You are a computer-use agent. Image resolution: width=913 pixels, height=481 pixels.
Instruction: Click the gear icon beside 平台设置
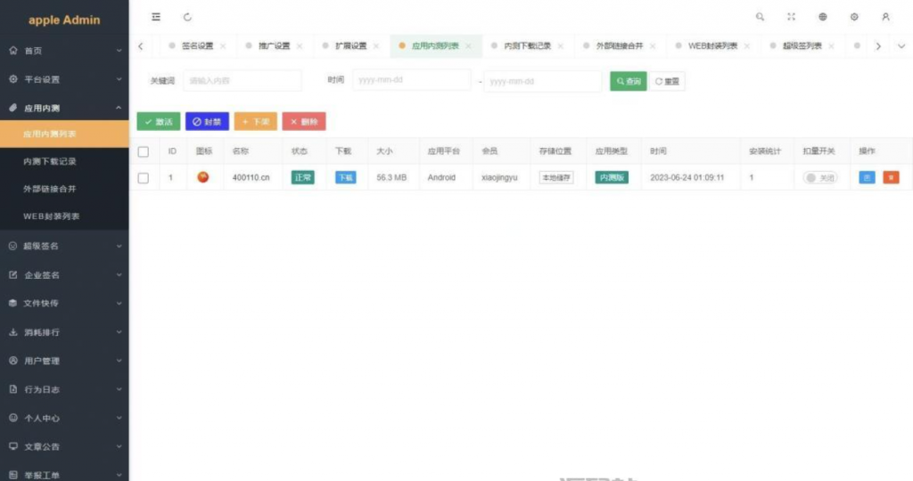coord(13,79)
